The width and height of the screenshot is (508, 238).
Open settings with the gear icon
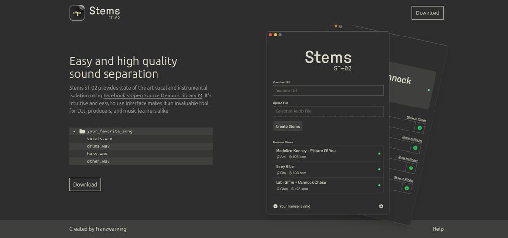point(381,206)
